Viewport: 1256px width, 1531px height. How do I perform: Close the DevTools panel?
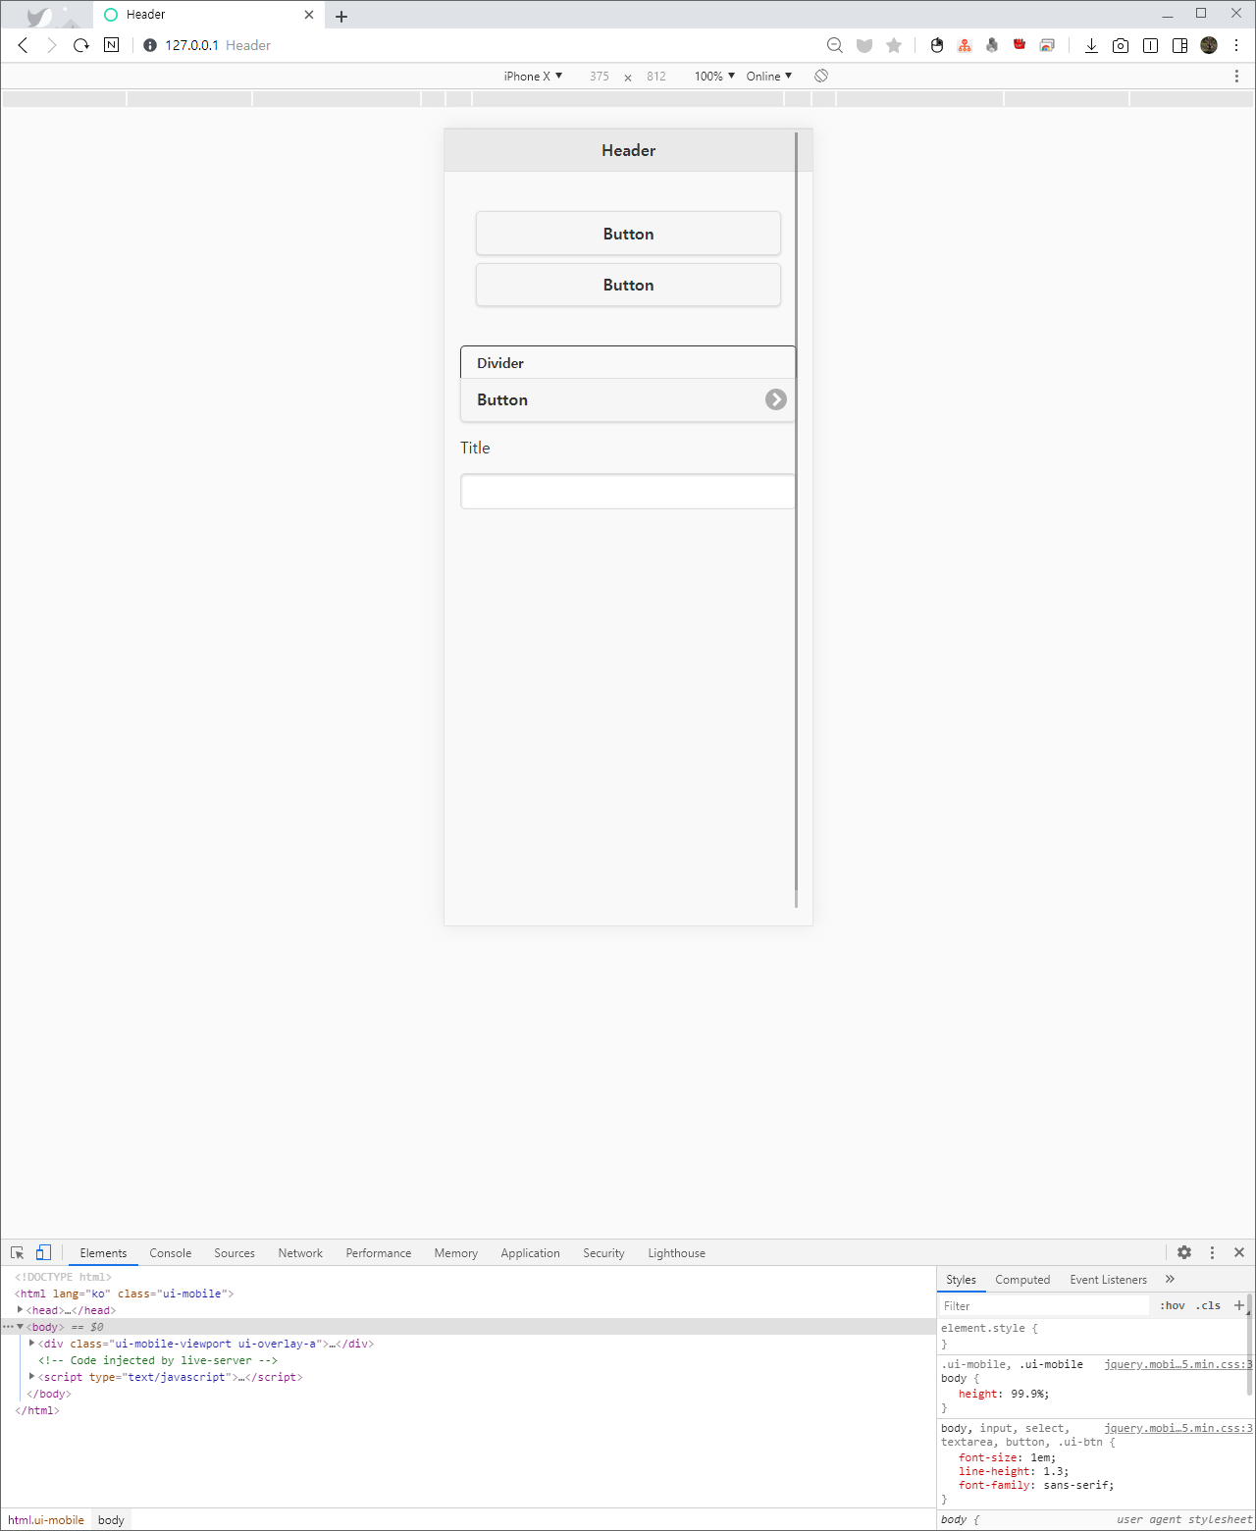1239,1252
